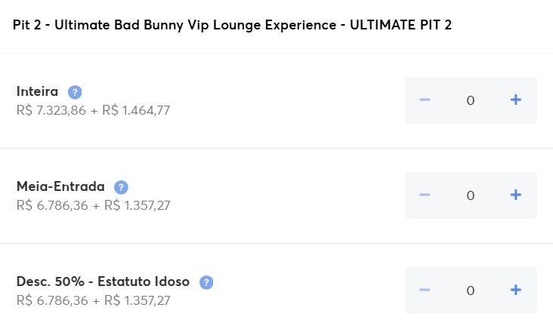Viewport: 553px width, 326px height.
Task: Click the Desc. 50% - Estatuto Idoso label
Action: (103, 281)
